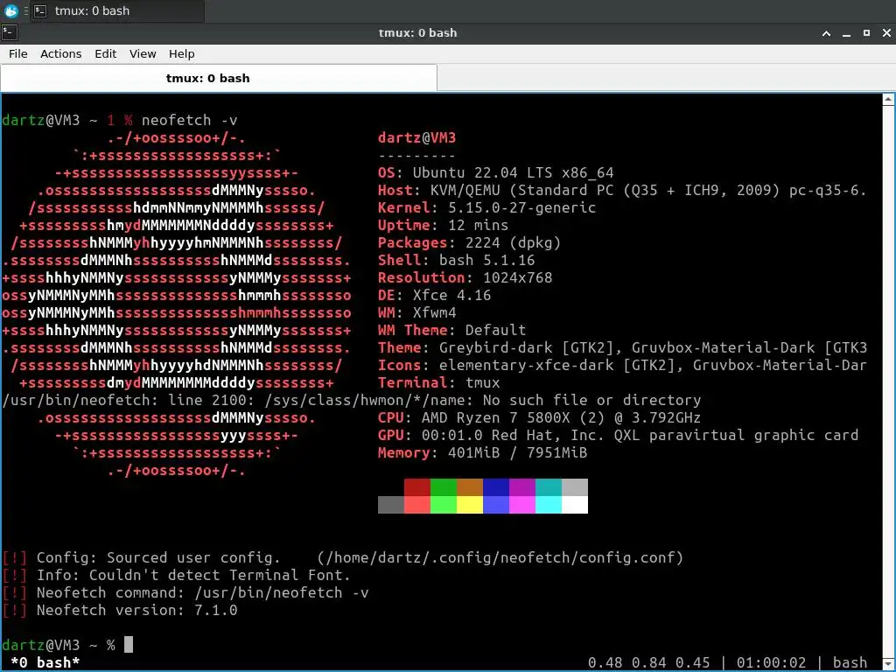Click 'Neofetch version: 7.1.0' line
This screenshot has width=896, height=672.
point(137,610)
